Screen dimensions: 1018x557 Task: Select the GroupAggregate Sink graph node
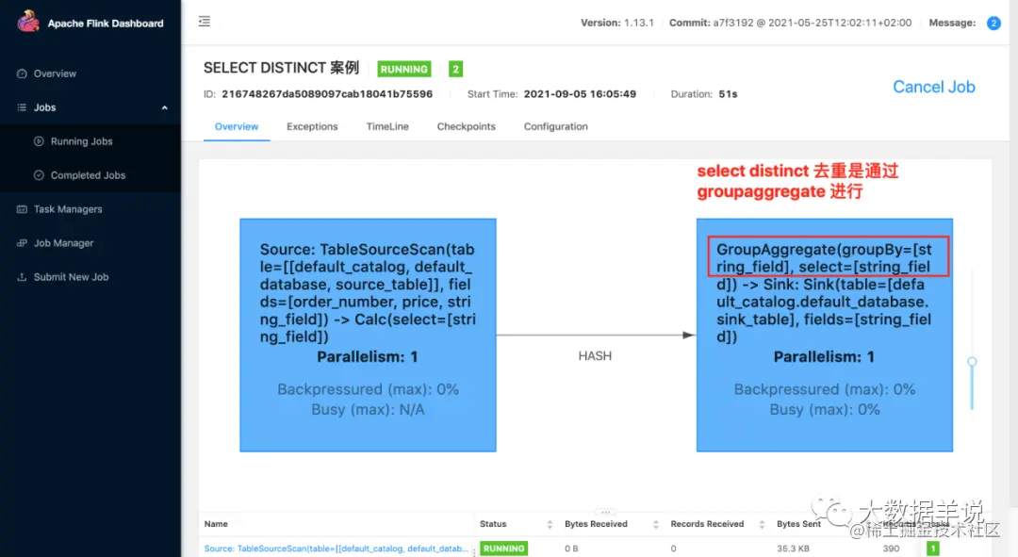point(825,335)
